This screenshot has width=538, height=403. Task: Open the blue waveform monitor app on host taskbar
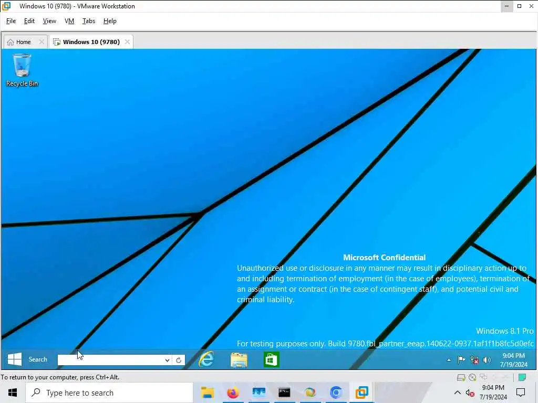258,393
